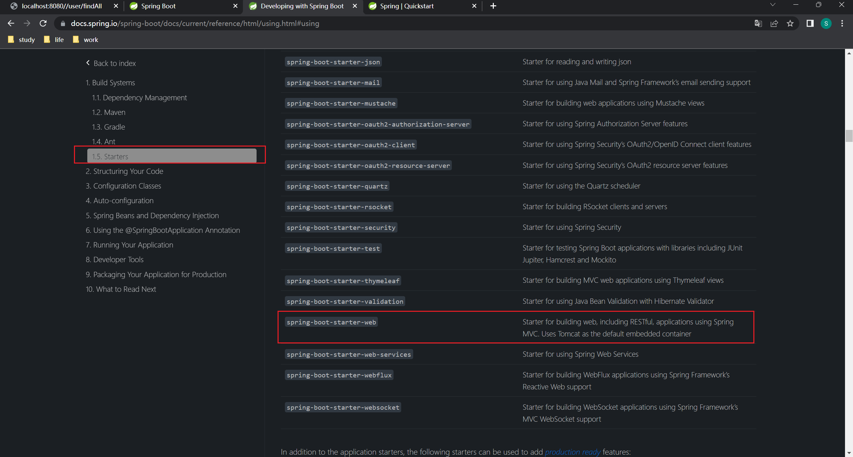Go to 1.2. Maven section

(x=109, y=112)
